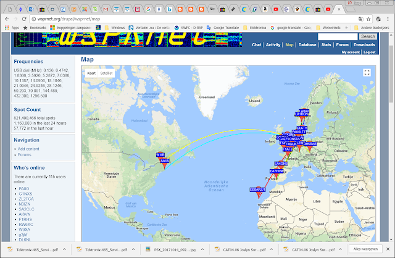Switch to the Gmail browser tab

(106, 9)
